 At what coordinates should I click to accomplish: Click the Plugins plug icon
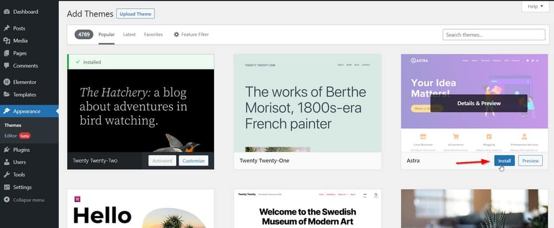click(7, 149)
